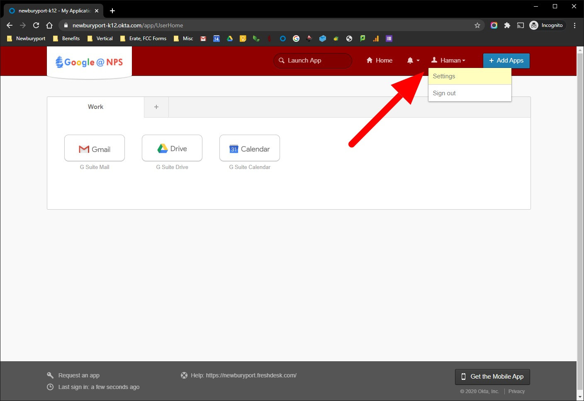Select Settings from the user menu
Screen dimensions: 584x401
[470, 76]
